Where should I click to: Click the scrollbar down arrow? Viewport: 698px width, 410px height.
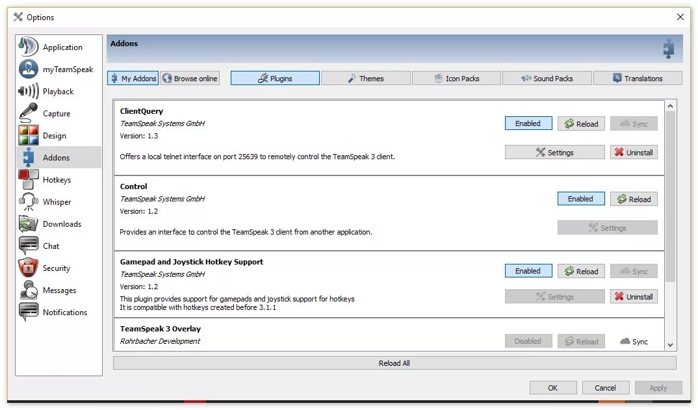pos(670,345)
